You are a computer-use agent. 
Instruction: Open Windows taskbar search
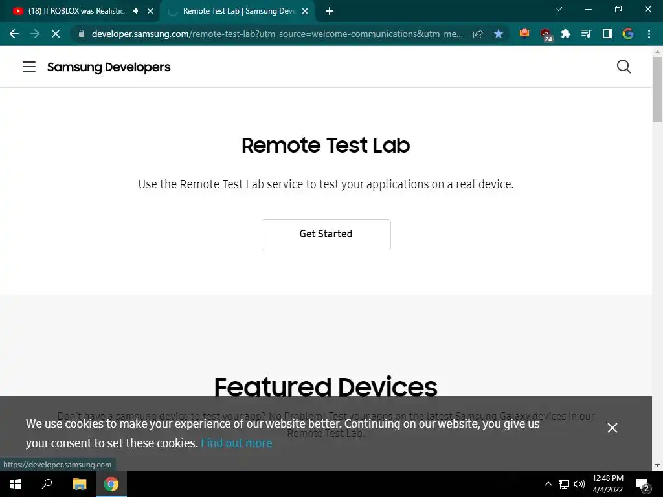(x=47, y=484)
